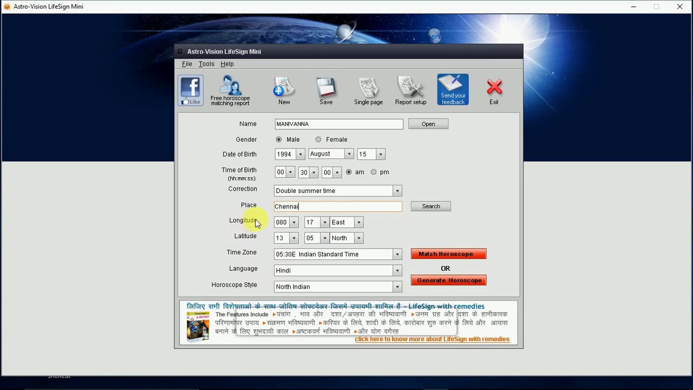Open the birth hour dropdown
Screen dimensions: 693x390
click(290, 172)
